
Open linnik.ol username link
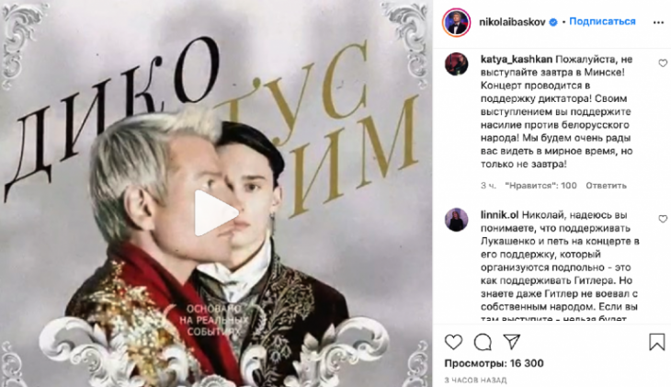pos(499,215)
